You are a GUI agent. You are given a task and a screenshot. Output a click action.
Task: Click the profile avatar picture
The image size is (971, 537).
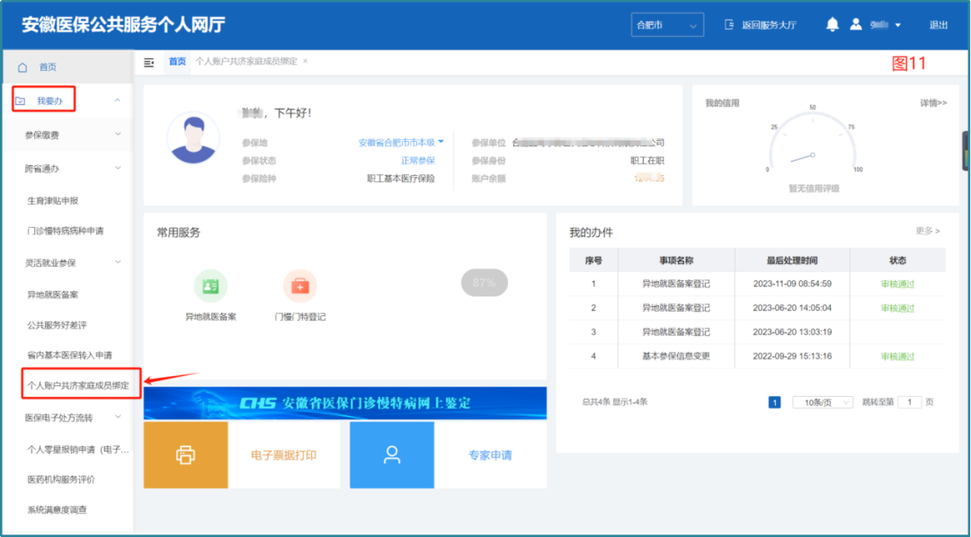(193, 138)
